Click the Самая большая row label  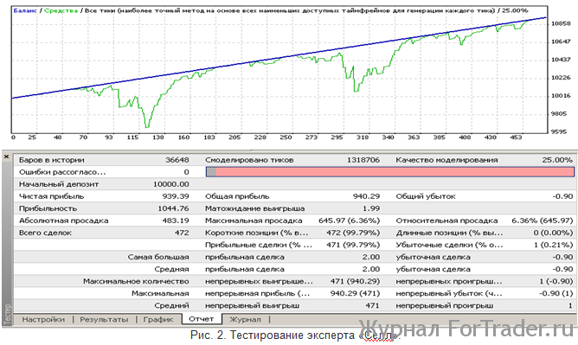pyautogui.click(x=158, y=257)
